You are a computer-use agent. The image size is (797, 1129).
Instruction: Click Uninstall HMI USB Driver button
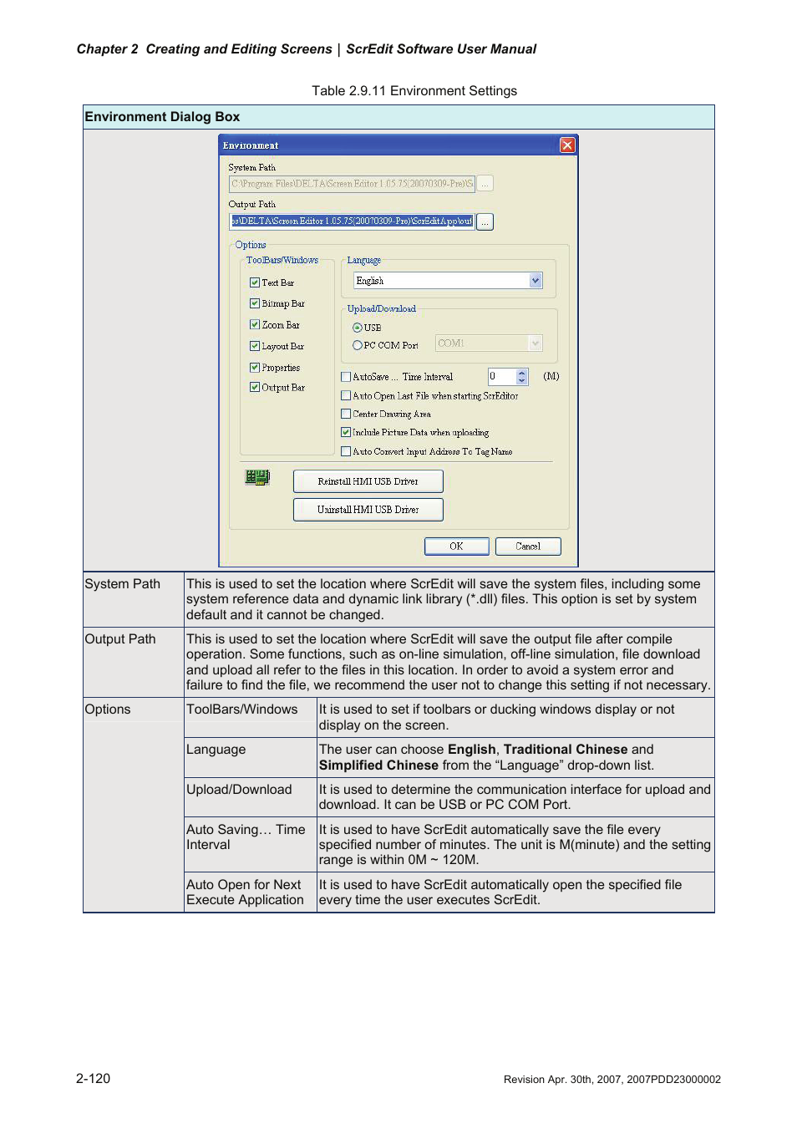click(x=368, y=509)
